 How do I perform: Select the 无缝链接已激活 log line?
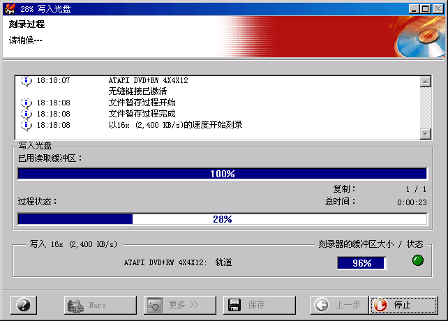[137, 91]
